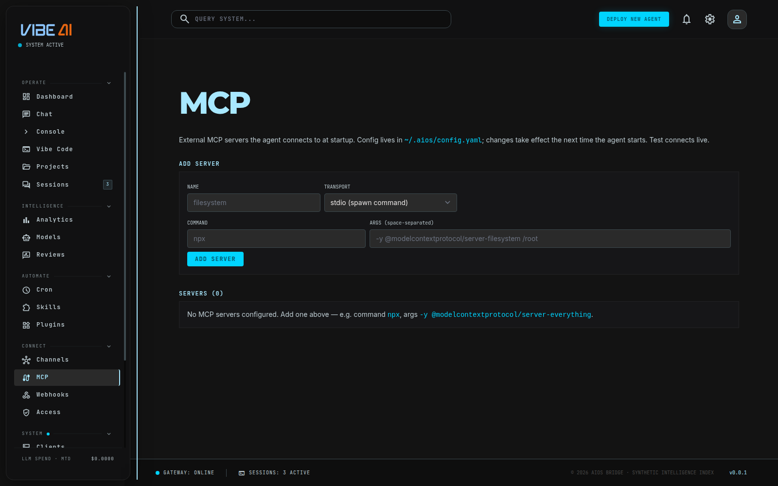Open Console in sidebar
The height and width of the screenshot is (486, 778).
(x=67, y=132)
